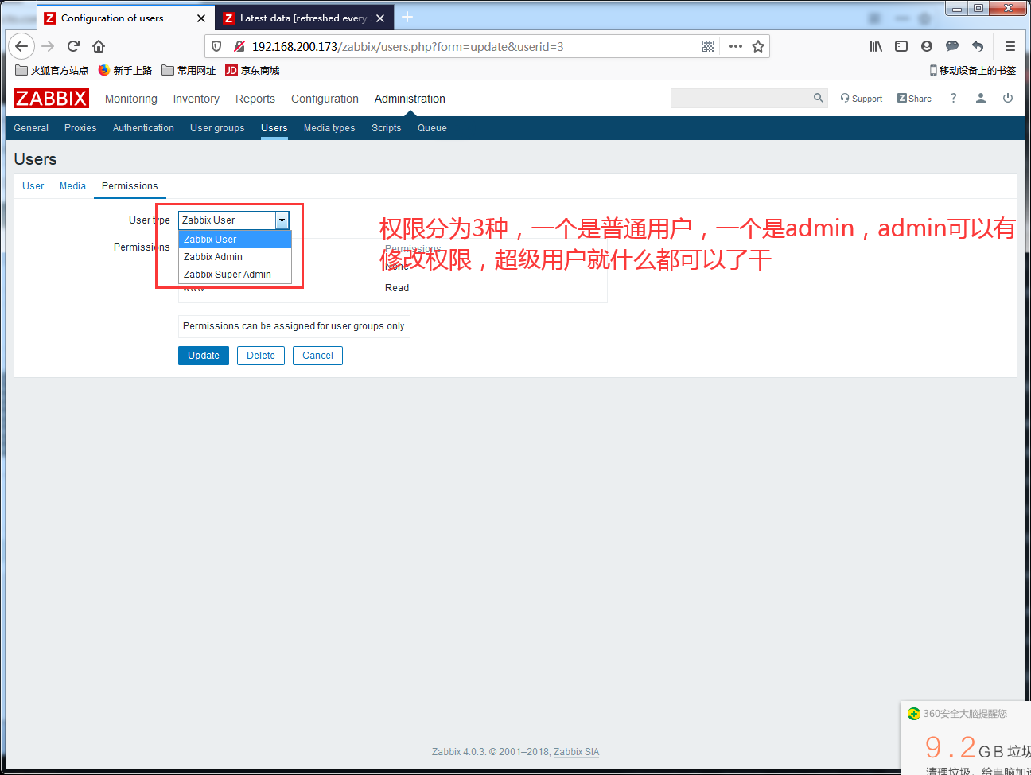Open the user profile icon
This screenshot has width=1031, height=775.
click(981, 98)
